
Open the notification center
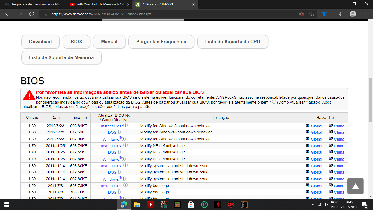[x=364, y=205]
